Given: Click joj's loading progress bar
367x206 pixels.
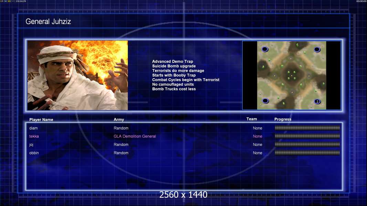Looking at the screenshot, I should (307, 145).
